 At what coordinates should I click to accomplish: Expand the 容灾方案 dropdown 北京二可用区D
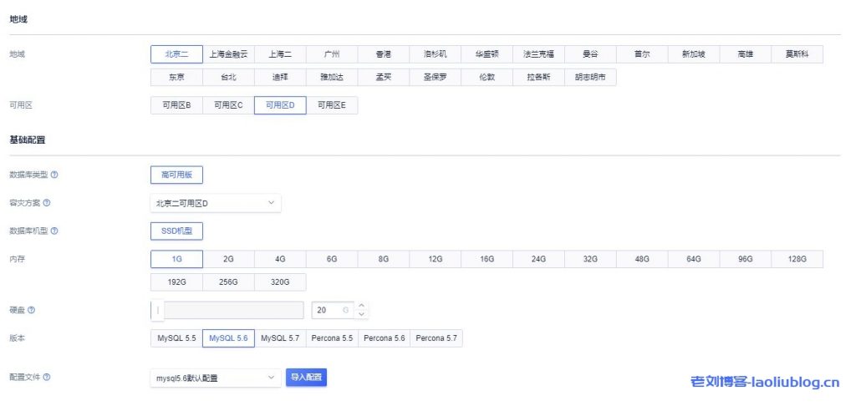(215, 203)
